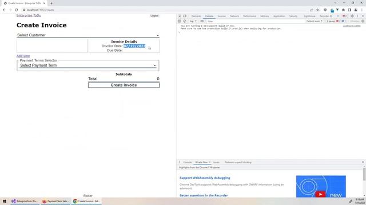This screenshot has width=366, height=205.
Task: Open Visual Studio EnterpriseTodo taskbar item
Action: pos(25,201)
